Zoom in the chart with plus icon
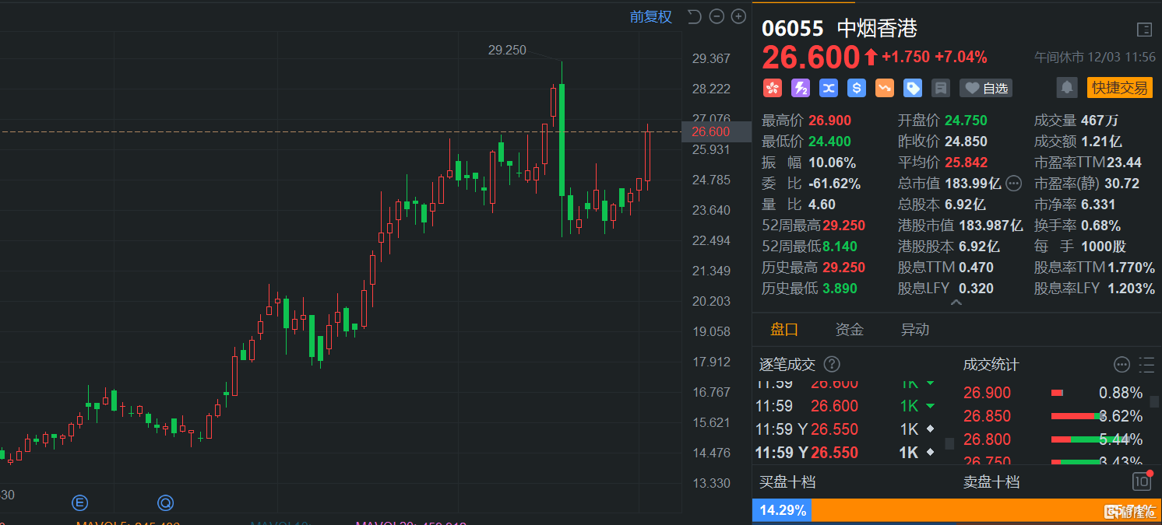This screenshot has height=525, width=1162. click(737, 16)
